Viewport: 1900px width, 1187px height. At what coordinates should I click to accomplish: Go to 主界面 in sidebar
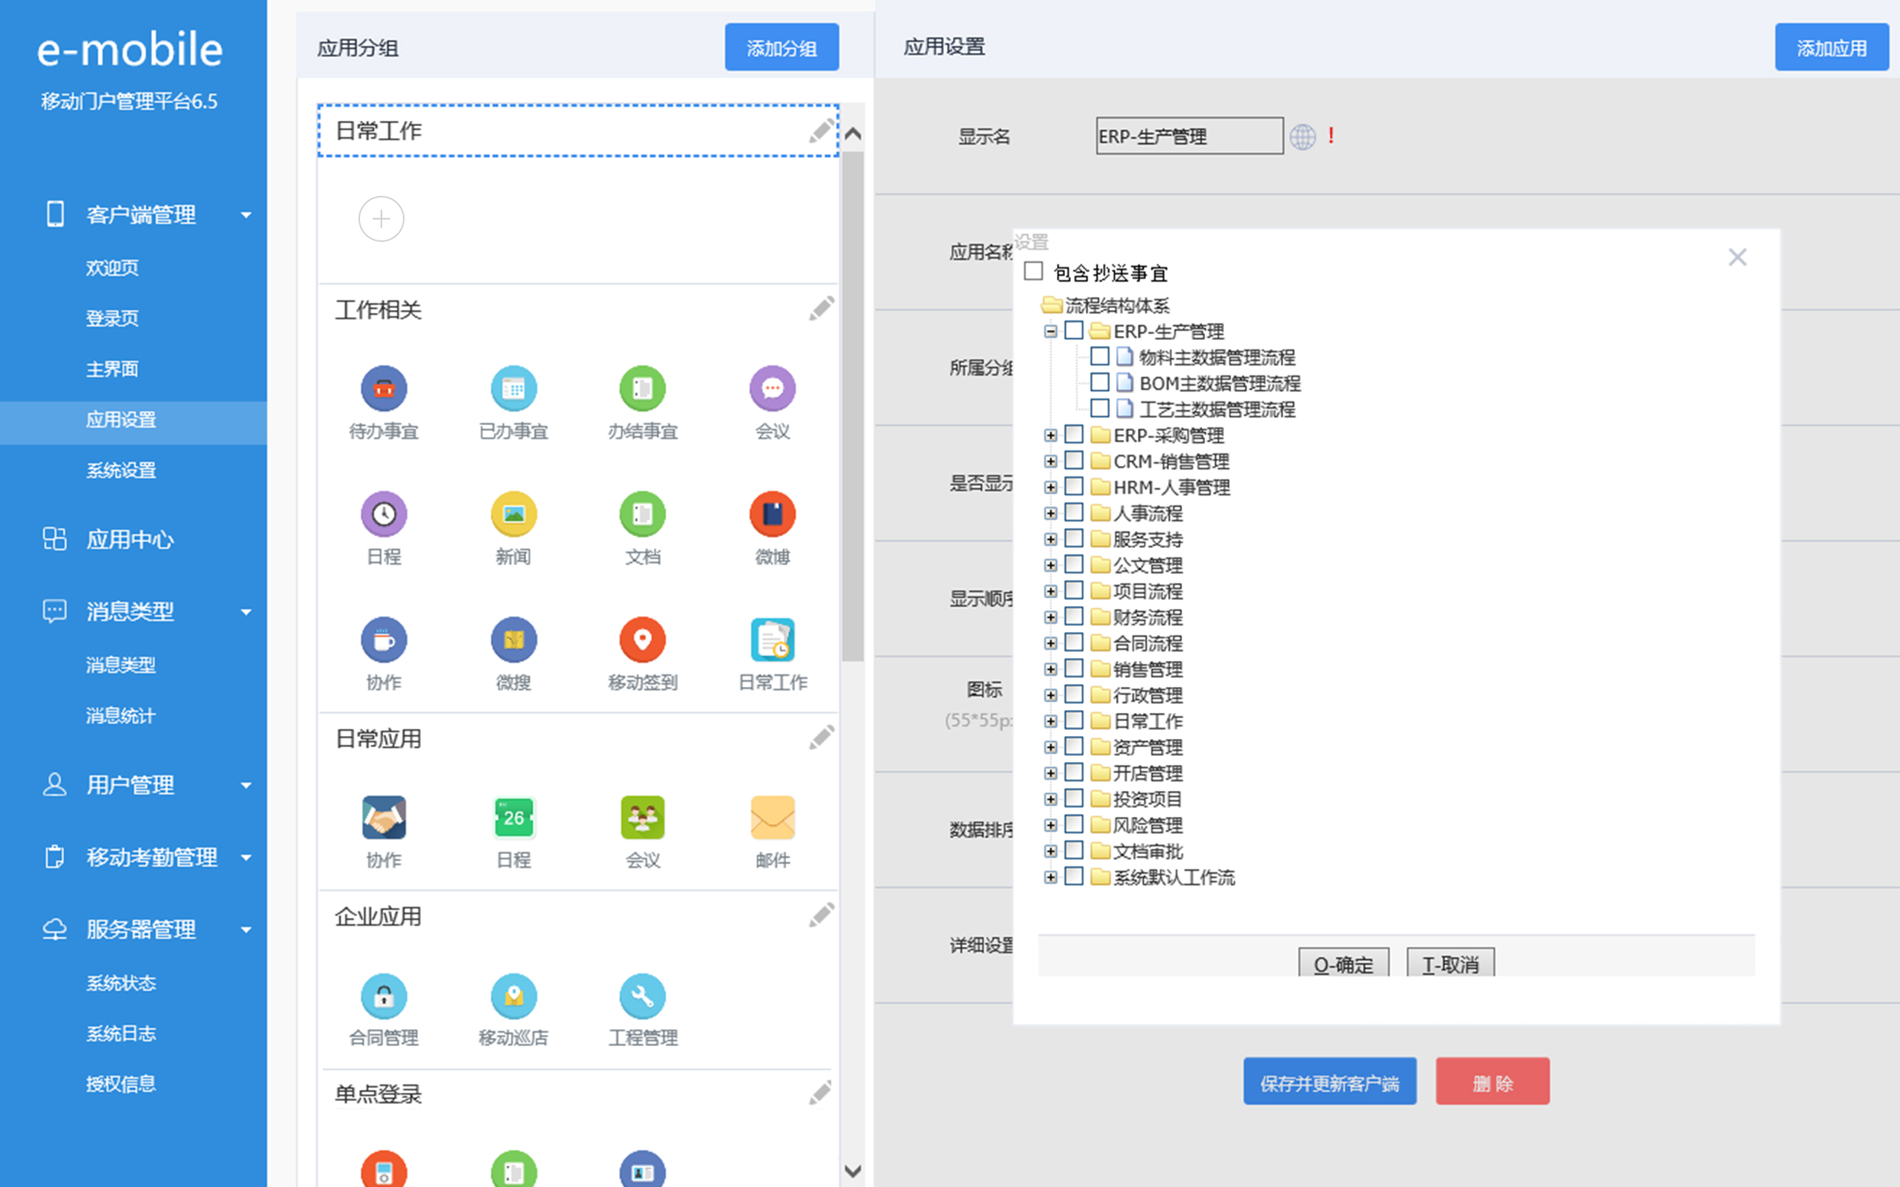pyautogui.click(x=112, y=369)
